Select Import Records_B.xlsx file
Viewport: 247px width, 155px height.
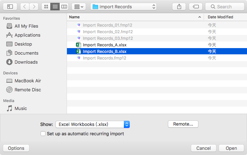tap(157, 51)
